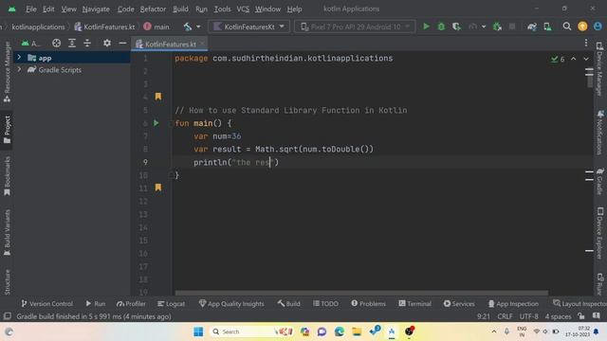Toggle the Bookmarks tool window

tap(7, 176)
